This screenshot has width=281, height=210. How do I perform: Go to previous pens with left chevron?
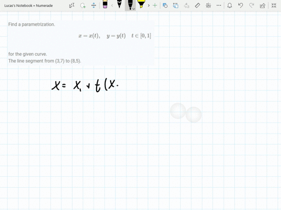click(112, 5)
